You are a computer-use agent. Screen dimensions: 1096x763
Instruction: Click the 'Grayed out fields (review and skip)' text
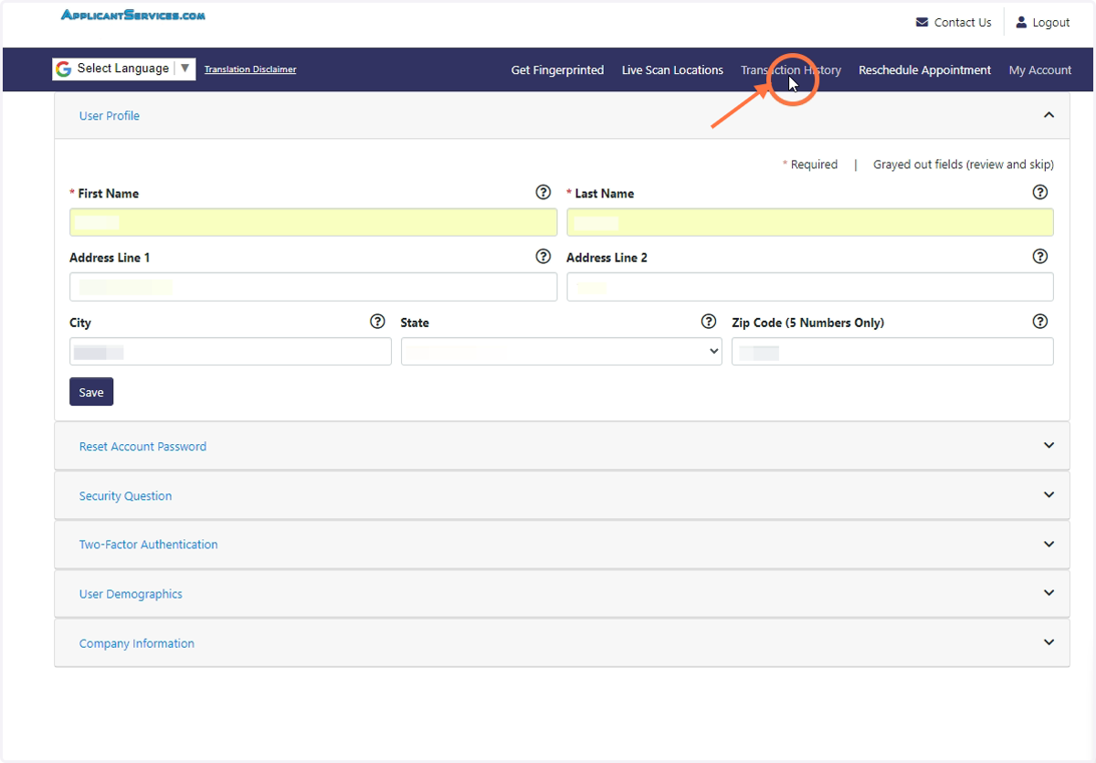tap(964, 164)
